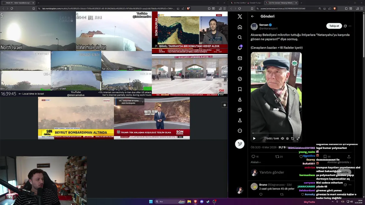Bookmark page in right browser window
The width and height of the screenshot is (365, 205).
(x=252, y=9)
